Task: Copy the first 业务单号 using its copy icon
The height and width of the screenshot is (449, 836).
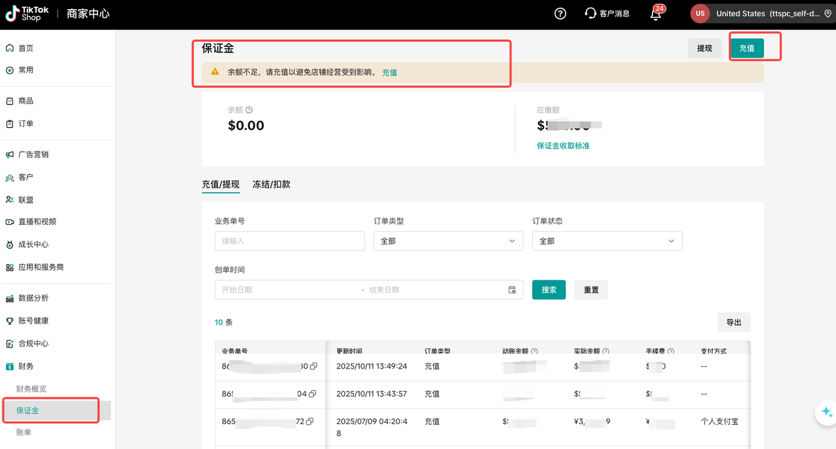Action: (x=313, y=366)
